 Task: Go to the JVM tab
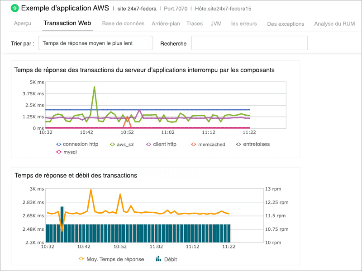tap(216, 23)
